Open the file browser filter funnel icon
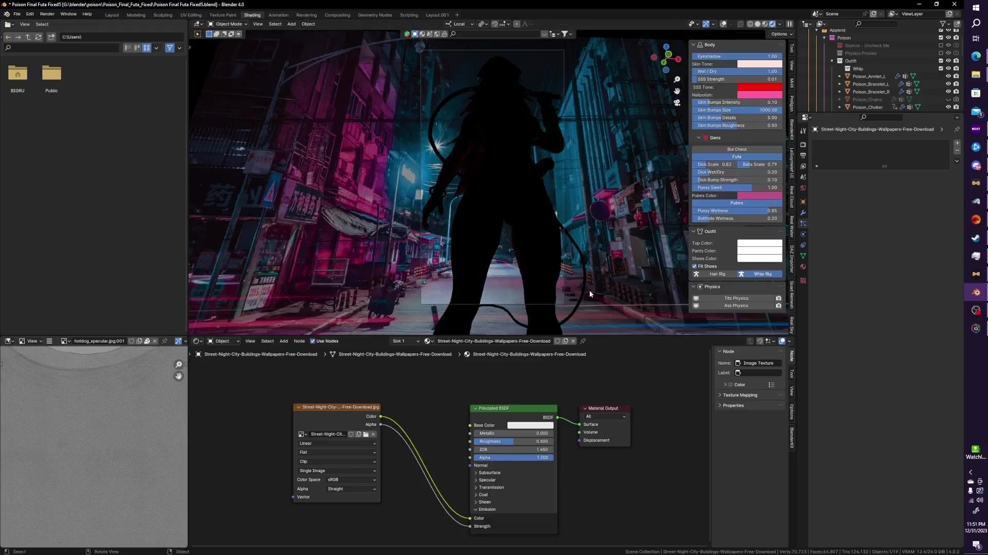The width and height of the screenshot is (988, 555). pos(169,48)
